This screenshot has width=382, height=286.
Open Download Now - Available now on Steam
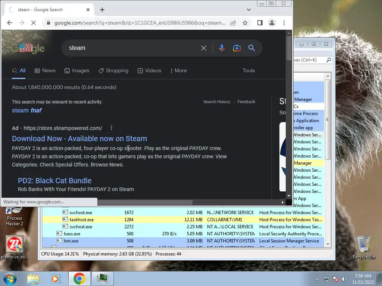pos(79,139)
